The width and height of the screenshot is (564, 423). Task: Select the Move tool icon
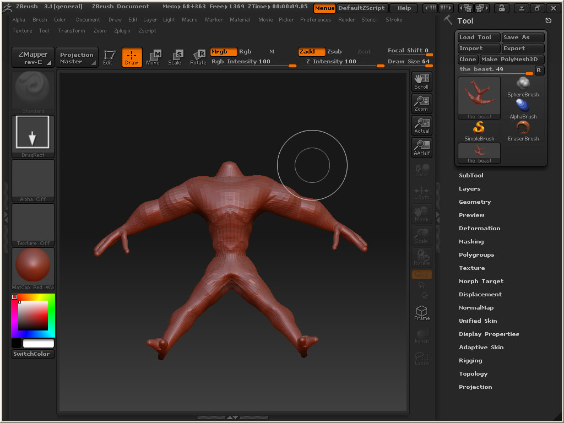pos(153,57)
